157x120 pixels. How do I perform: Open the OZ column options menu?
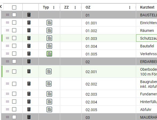[x=130, y=7]
